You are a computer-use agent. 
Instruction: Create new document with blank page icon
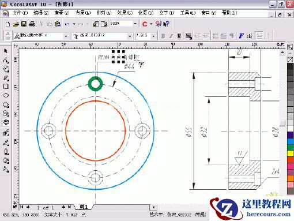[x=7, y=24]
